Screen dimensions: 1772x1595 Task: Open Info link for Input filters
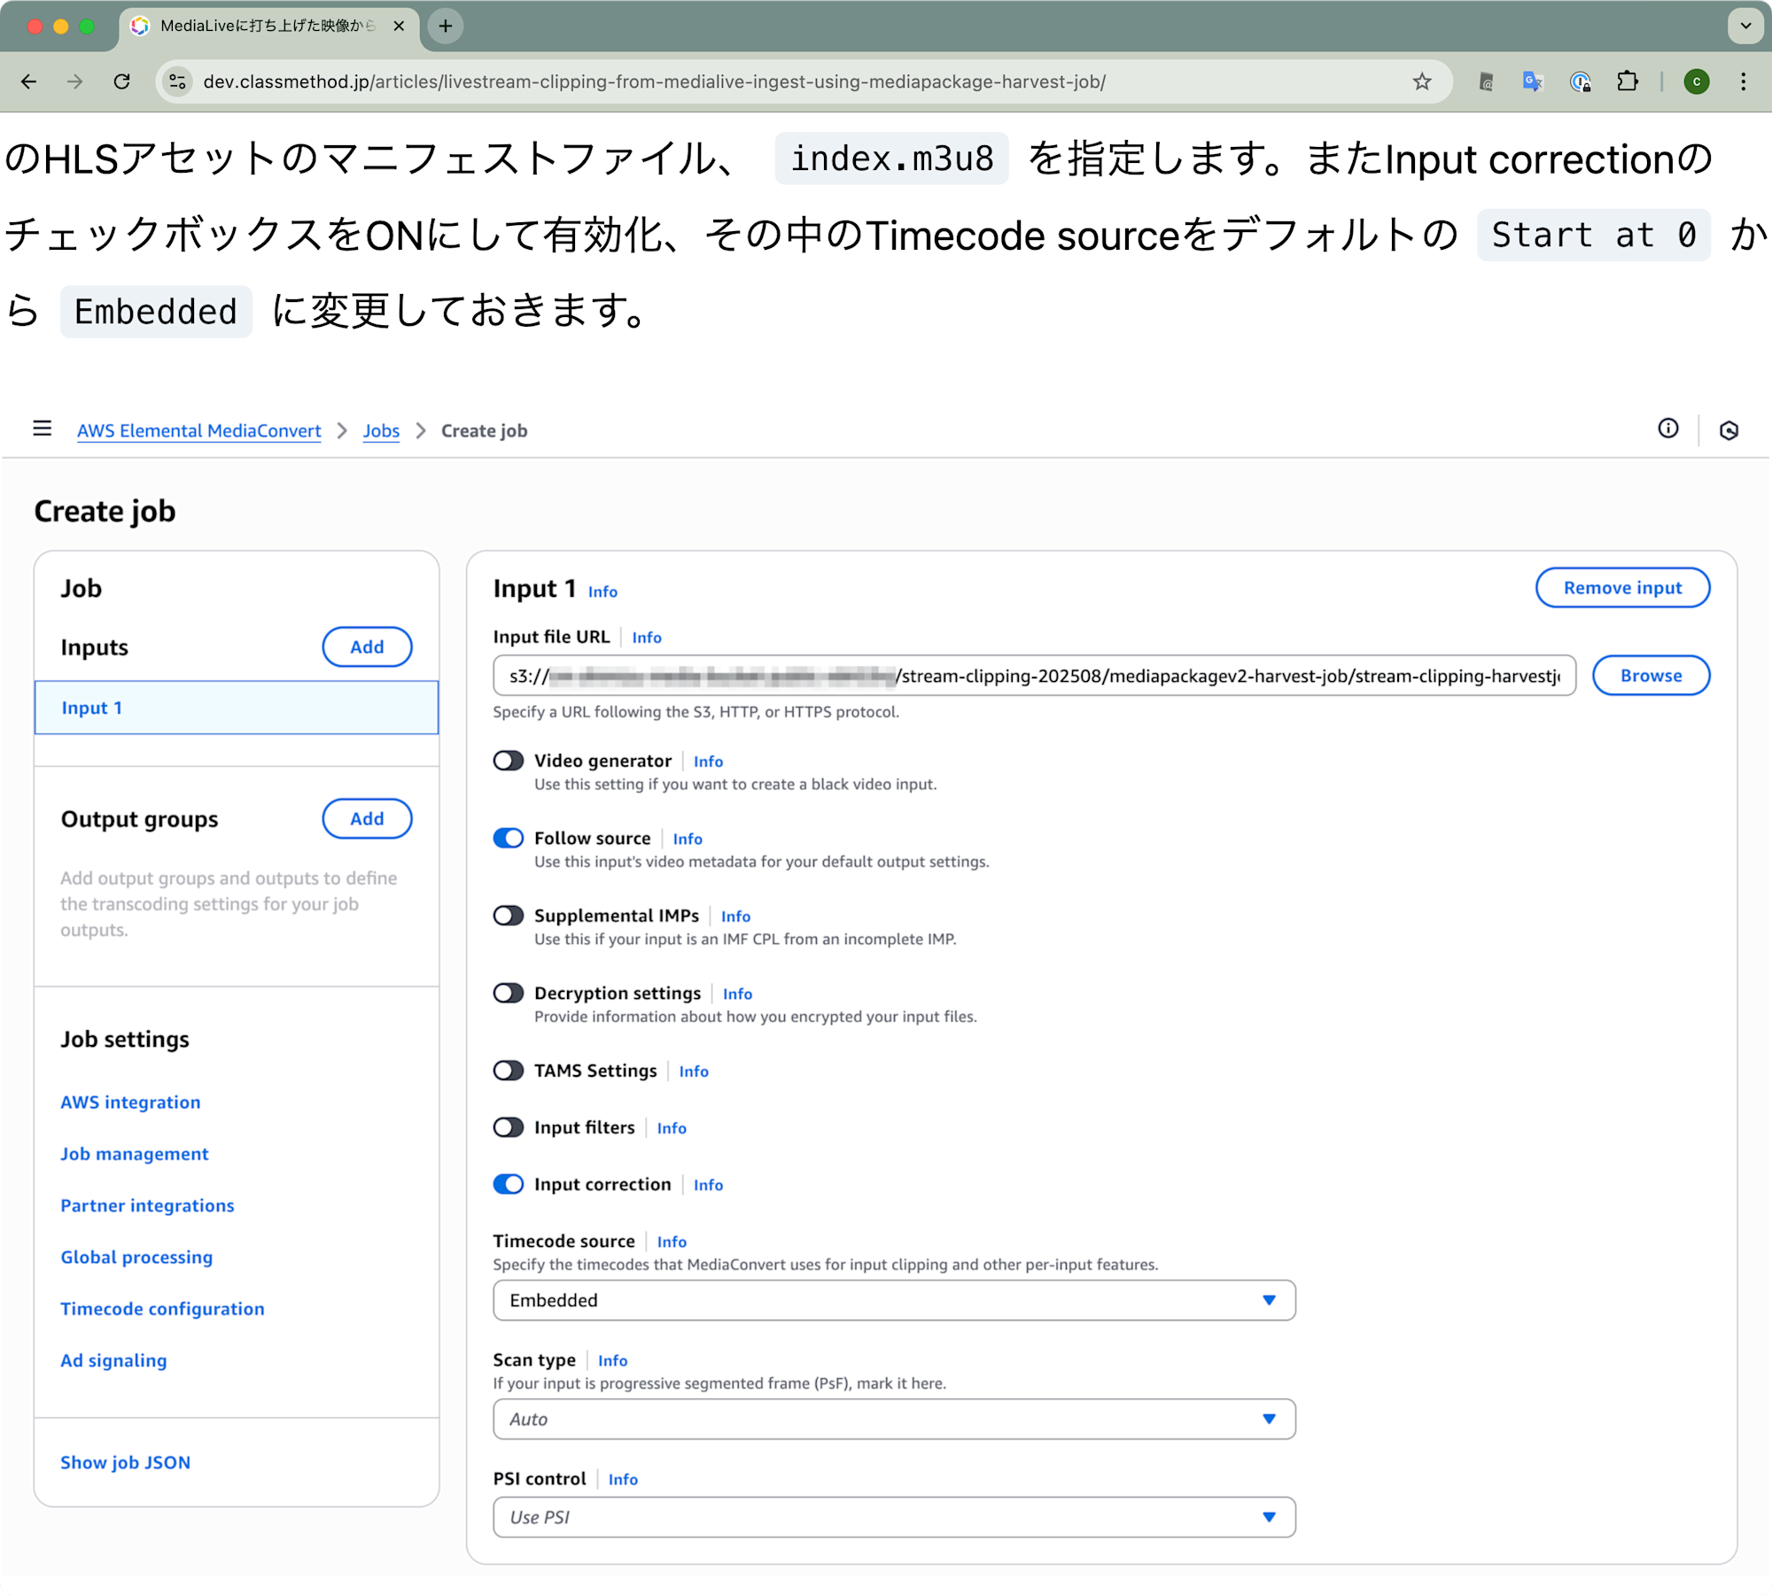[x=672, y=1128]
